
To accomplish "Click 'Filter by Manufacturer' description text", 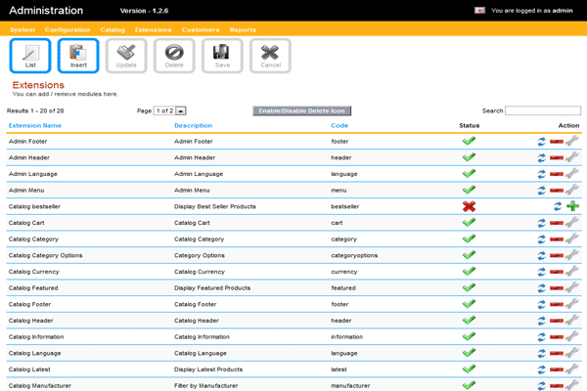I will 205,386.
